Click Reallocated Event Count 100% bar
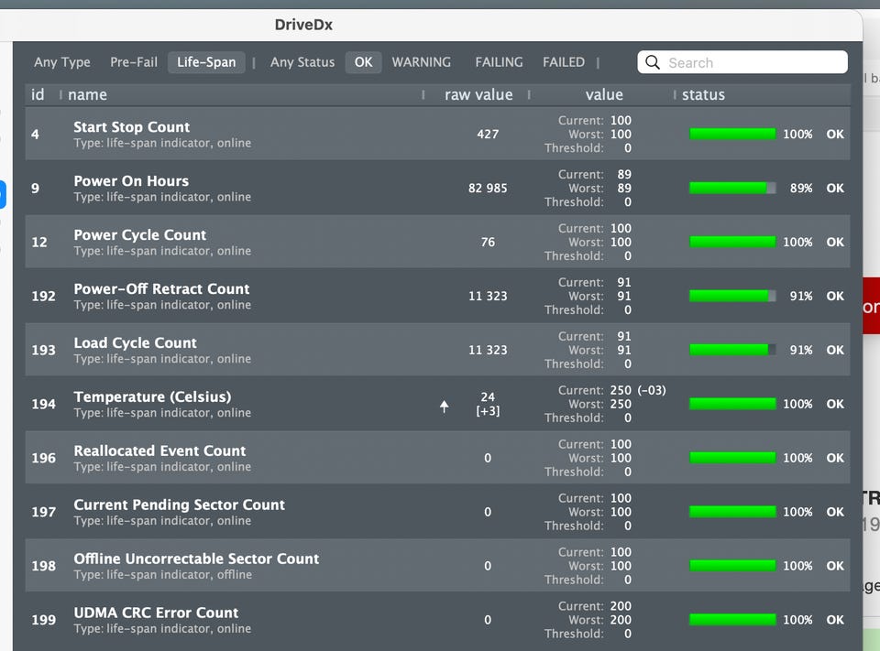The width and height of the screenshot is (880, 651). point(732,458)
